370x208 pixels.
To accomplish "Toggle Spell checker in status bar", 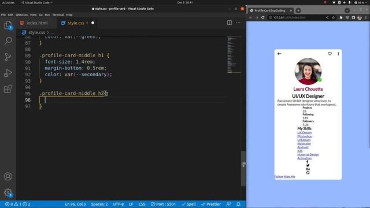I will [x=188, y=204].
